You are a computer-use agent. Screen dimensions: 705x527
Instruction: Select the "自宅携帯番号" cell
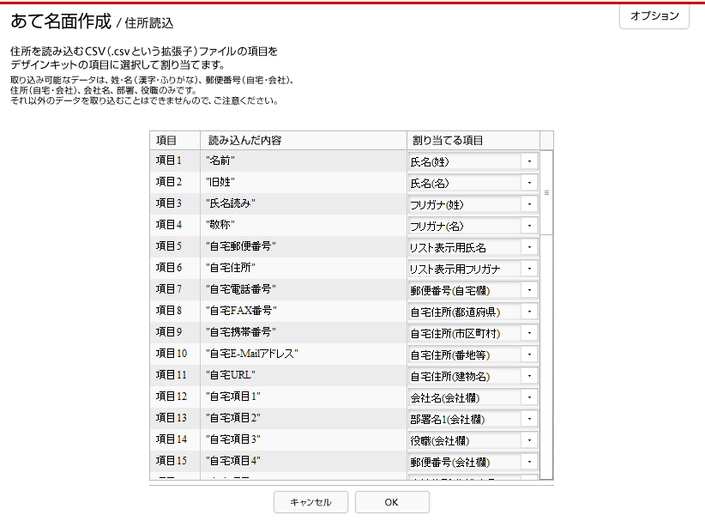pyautogui.click(x=304, y=332)
